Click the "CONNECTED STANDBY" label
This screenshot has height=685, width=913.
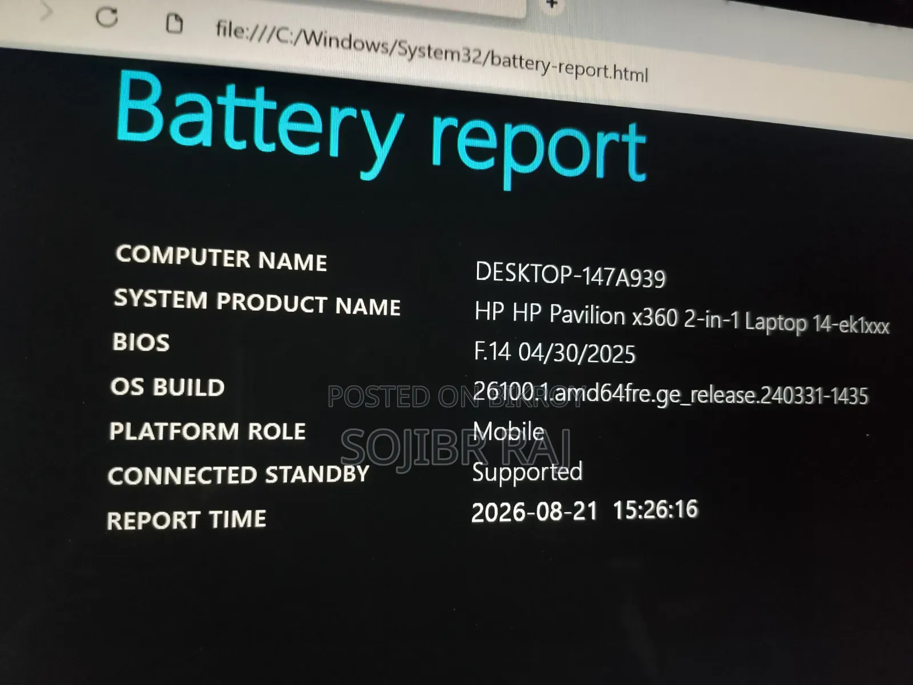click(239, 475)
